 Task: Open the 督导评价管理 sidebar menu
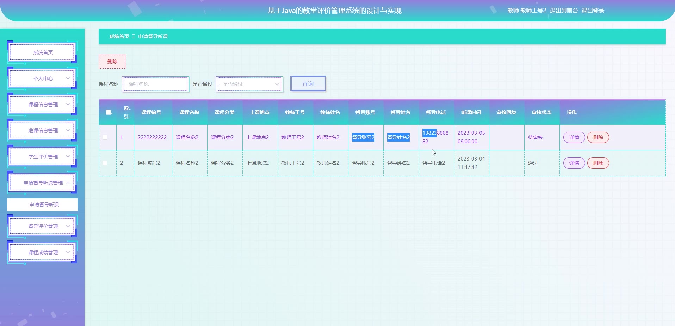(42, 226)
